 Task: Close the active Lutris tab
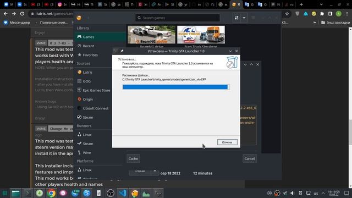click(239, 4)
